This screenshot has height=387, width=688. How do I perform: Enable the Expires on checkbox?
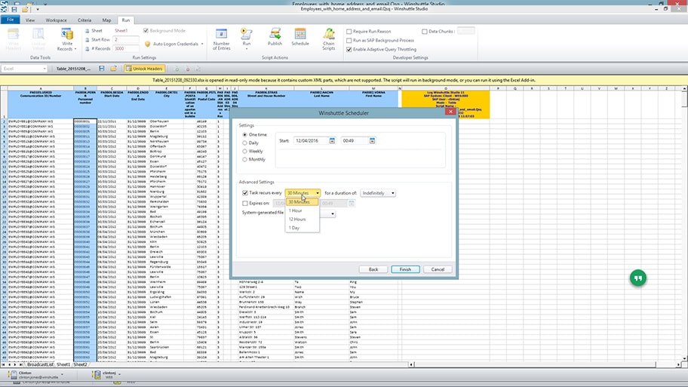point(244,203)
